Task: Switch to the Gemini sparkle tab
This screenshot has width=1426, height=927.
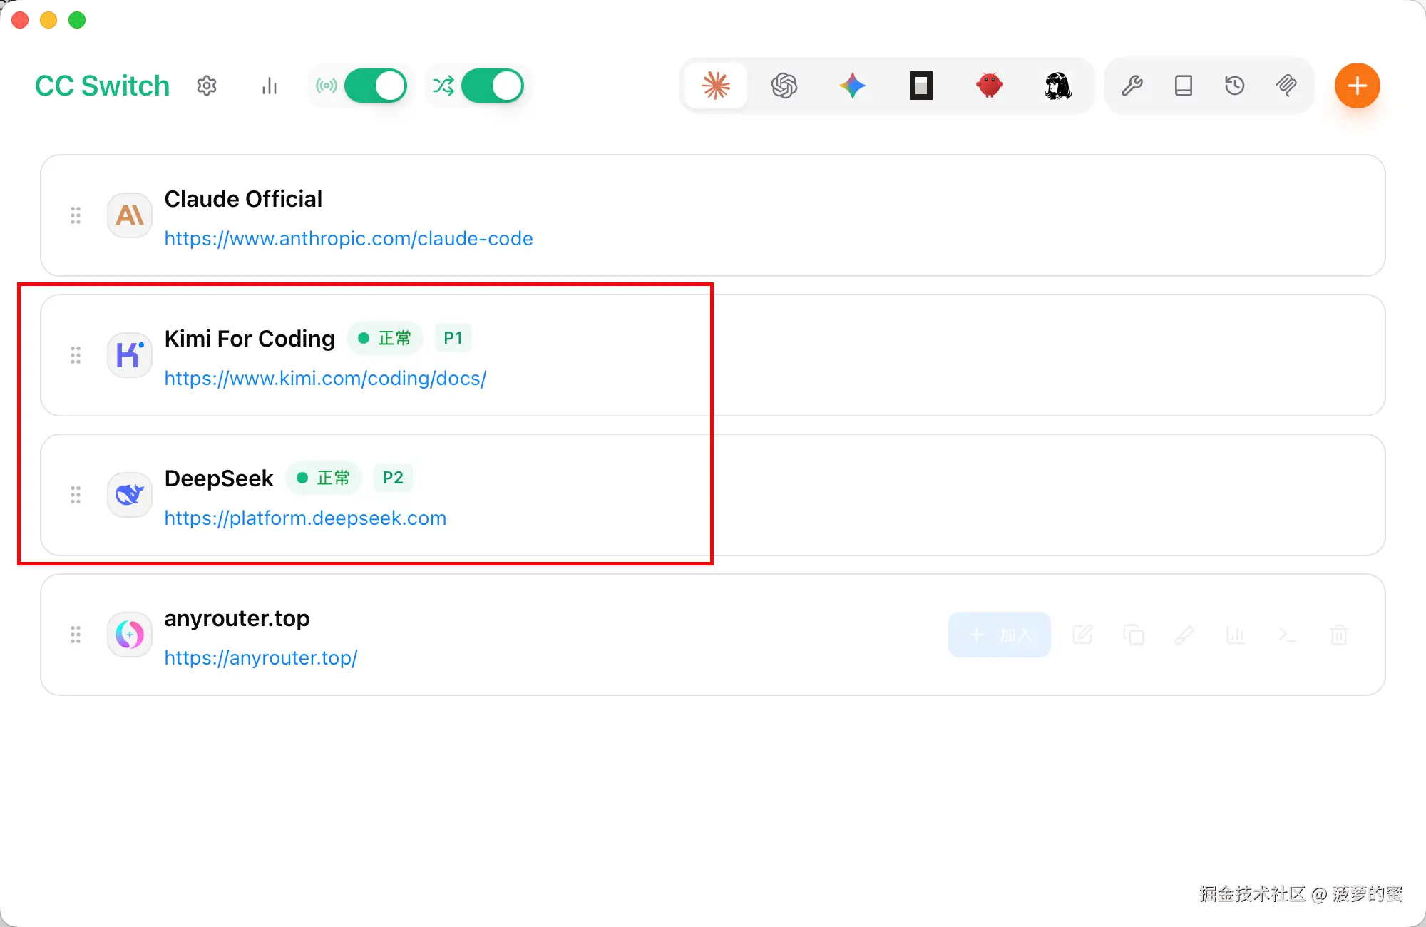Action: (853, 86)
